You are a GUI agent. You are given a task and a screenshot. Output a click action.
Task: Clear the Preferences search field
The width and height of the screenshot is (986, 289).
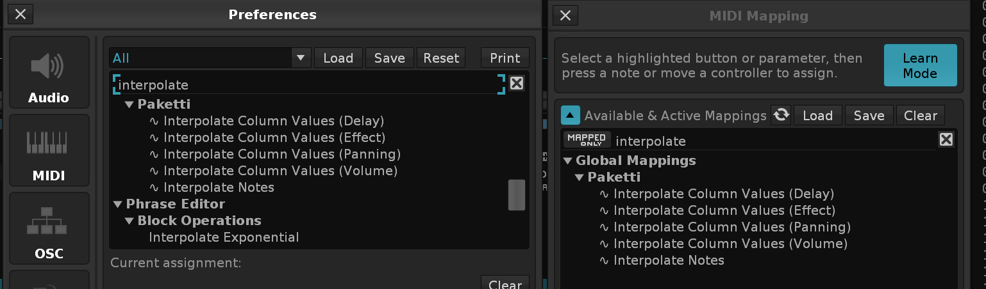tap(517, 83)
